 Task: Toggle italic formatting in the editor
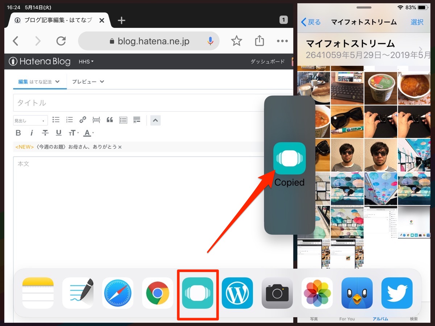click(32, 133)
